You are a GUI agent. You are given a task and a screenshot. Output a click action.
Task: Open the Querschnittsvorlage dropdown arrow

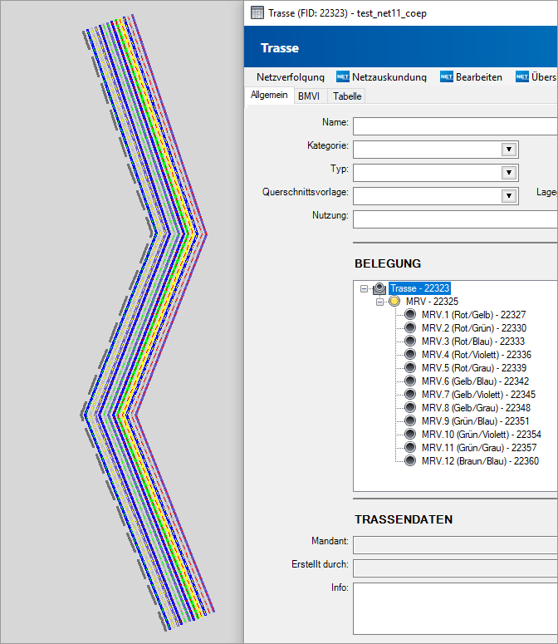[509, 196]
